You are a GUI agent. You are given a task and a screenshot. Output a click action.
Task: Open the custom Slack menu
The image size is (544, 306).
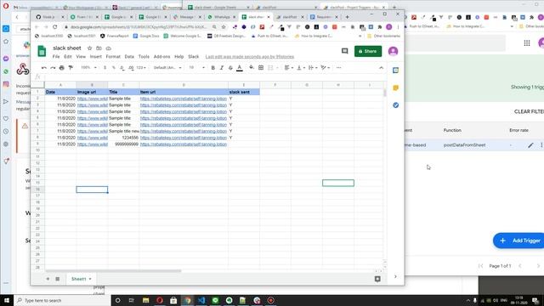point(194,57)
